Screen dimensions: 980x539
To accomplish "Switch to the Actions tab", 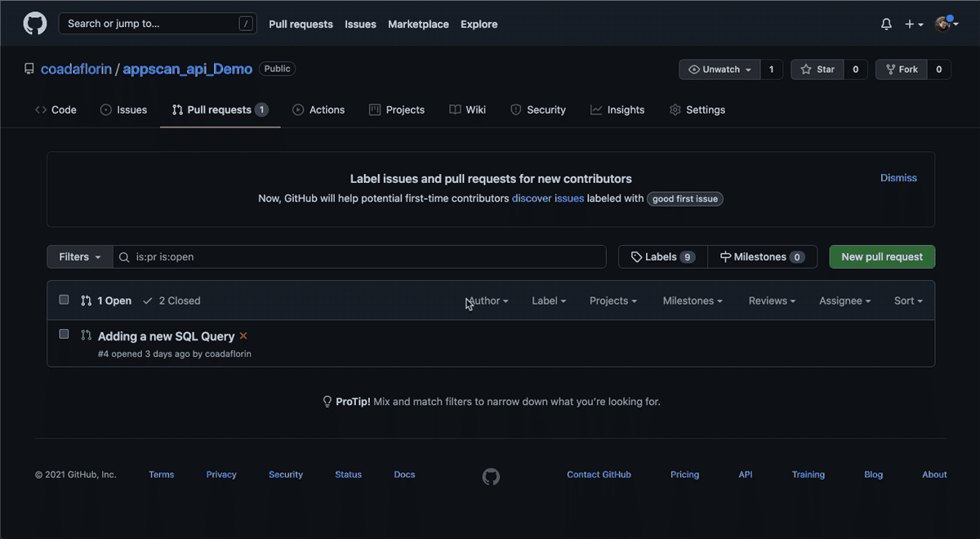I will (318, 109).
